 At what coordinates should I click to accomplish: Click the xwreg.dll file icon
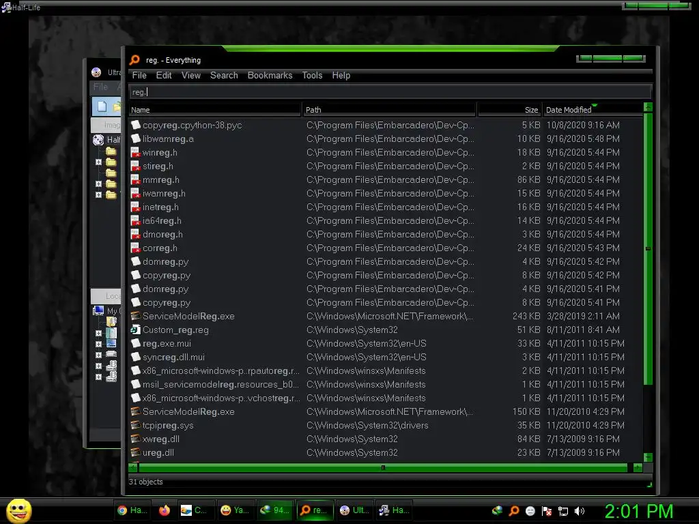[x=136, y=439]
